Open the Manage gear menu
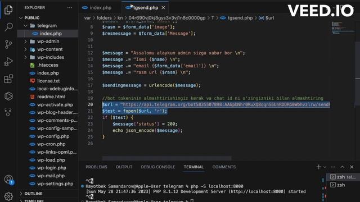 point(8,196)
